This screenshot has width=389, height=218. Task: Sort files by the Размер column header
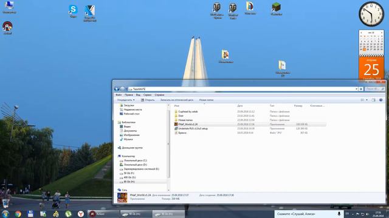tap(298, 105)
